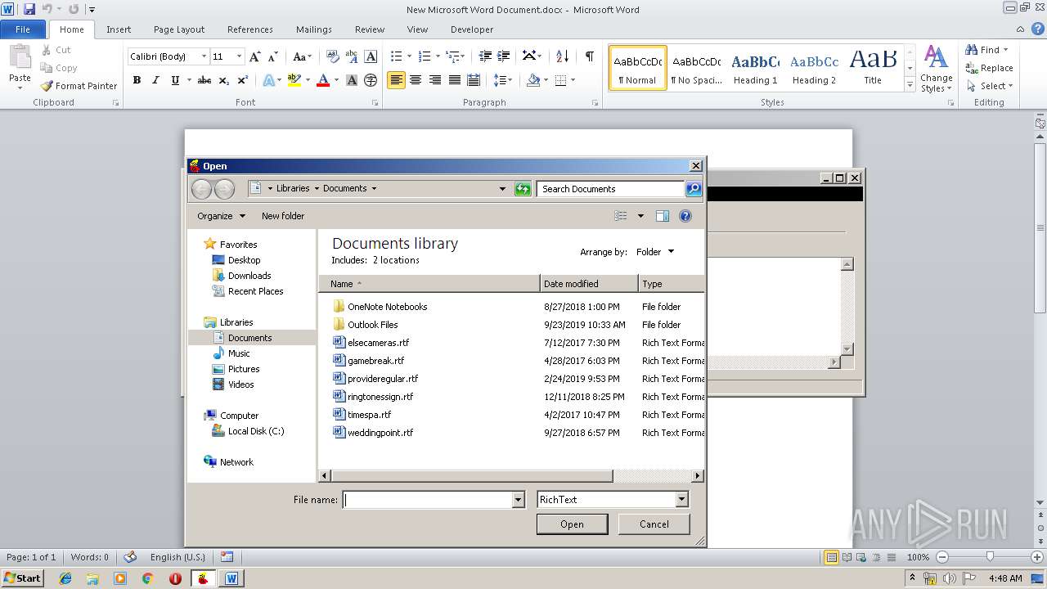Toggle Strikethrough formatting
This screenshot has height=589, width=1047.
point(204,80)
